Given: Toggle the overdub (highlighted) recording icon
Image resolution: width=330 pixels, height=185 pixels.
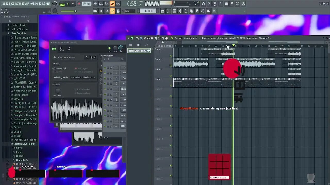Looking at the screenshot, I should tap(112, 4).
